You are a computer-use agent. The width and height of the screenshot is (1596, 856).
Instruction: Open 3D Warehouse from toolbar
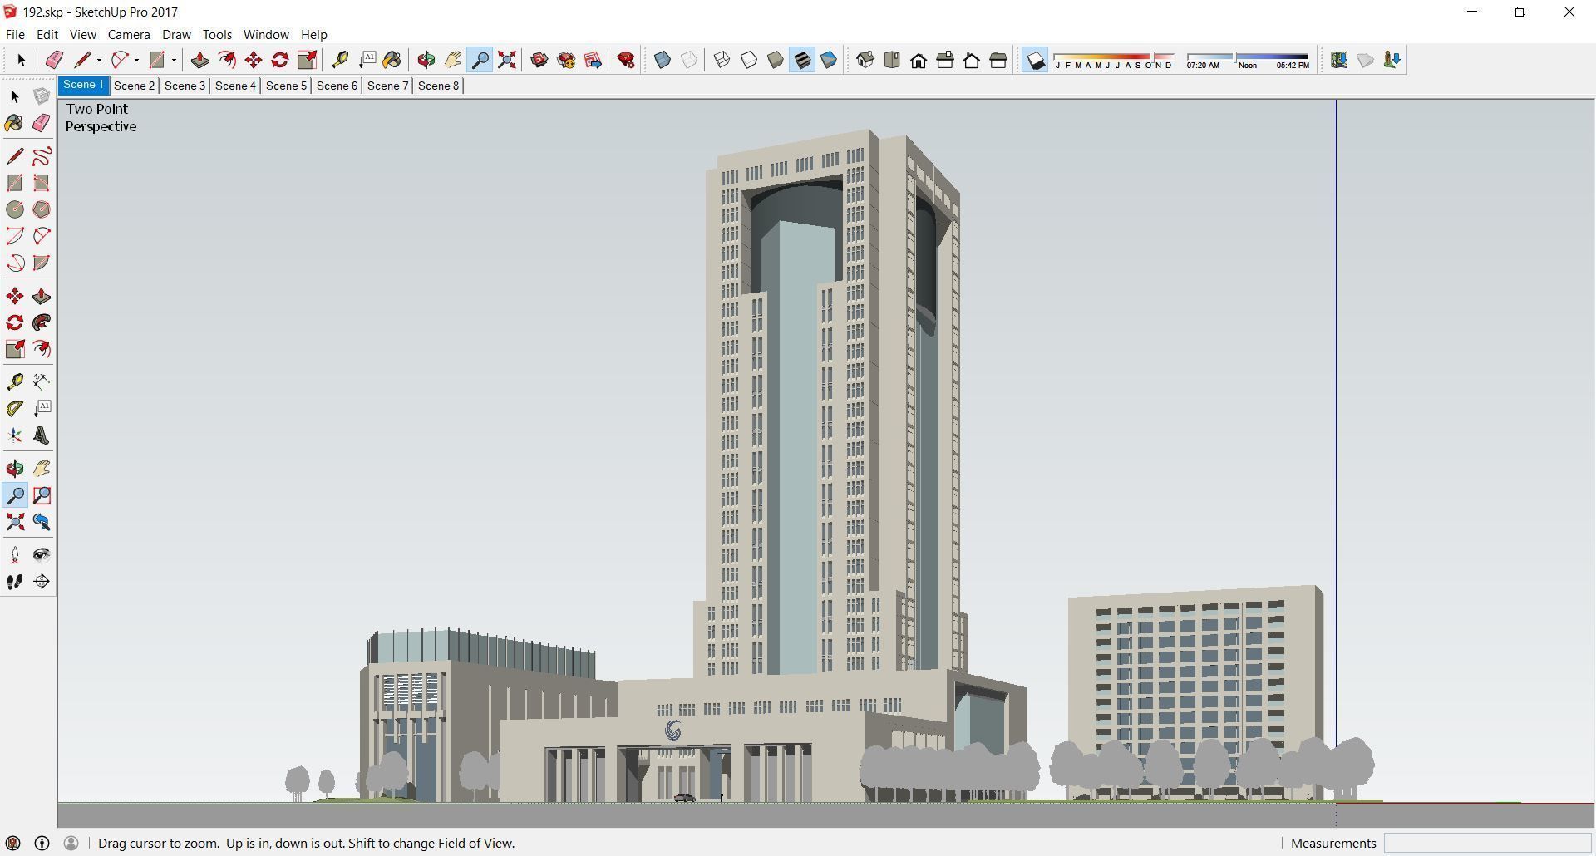539,60
